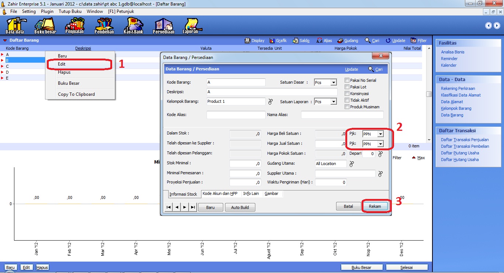This screenshot has width=504, height=273.
Task: Open the Satuan Laporan dropdown
Action: 333,102
